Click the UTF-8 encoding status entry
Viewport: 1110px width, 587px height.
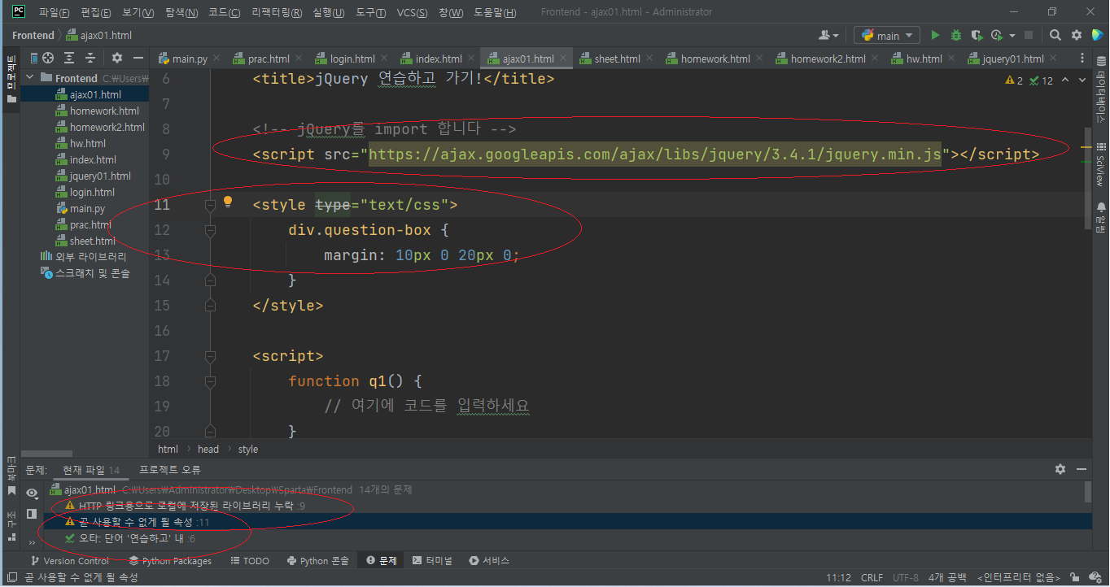coord(906,578)
